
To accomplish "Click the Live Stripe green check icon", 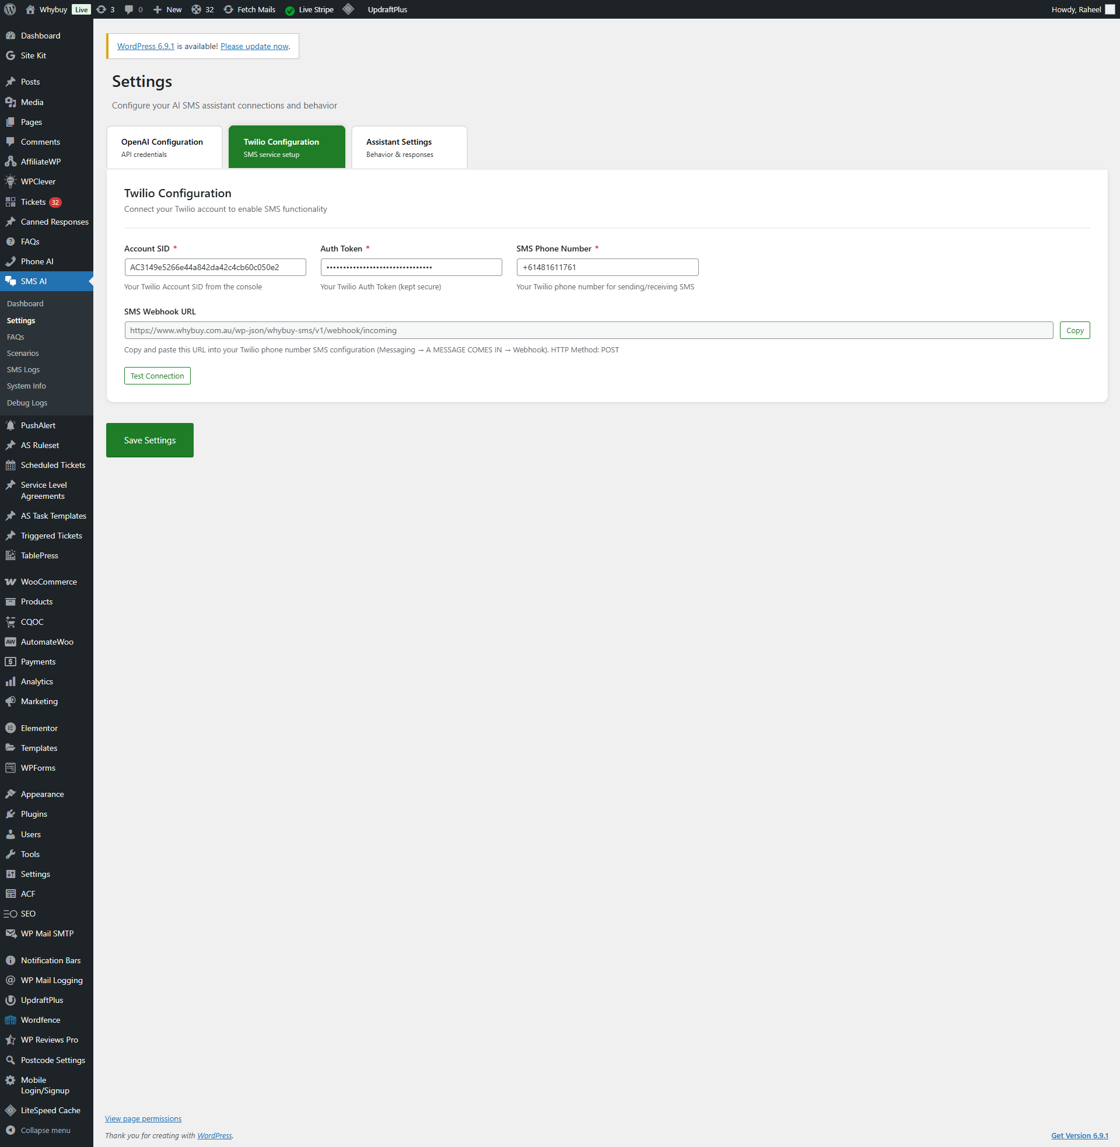I will pos(290,10).
